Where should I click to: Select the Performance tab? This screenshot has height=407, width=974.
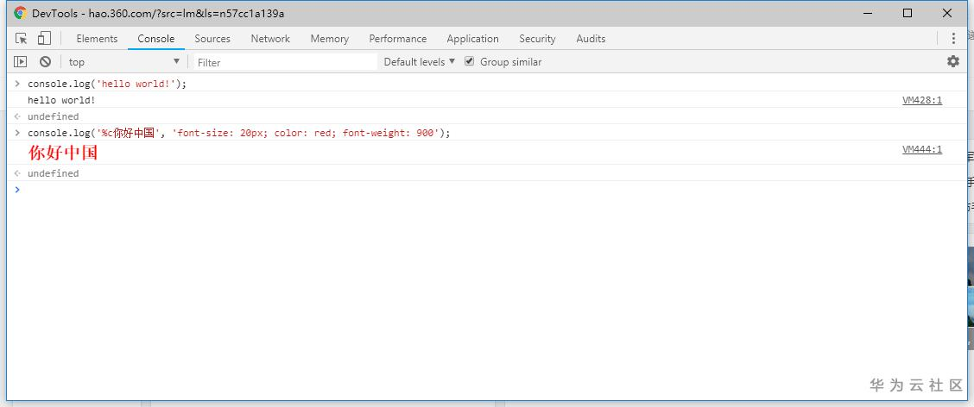[x=397, y=39]
